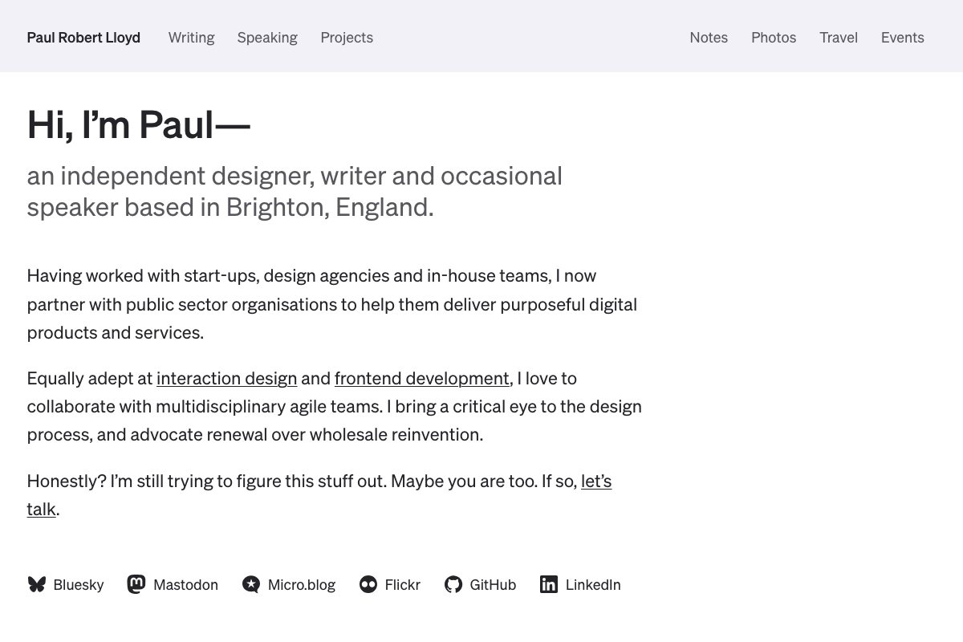This screenshot has height=642, width=963.
Task: Click the "Hi, I'm Paul" heading
Action: click(139, 125)
